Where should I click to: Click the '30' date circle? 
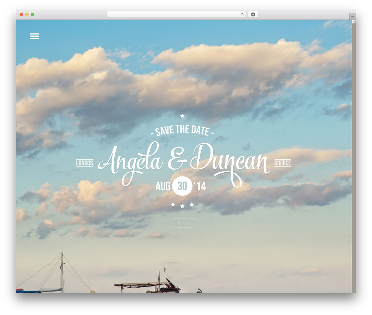point(182,186)
